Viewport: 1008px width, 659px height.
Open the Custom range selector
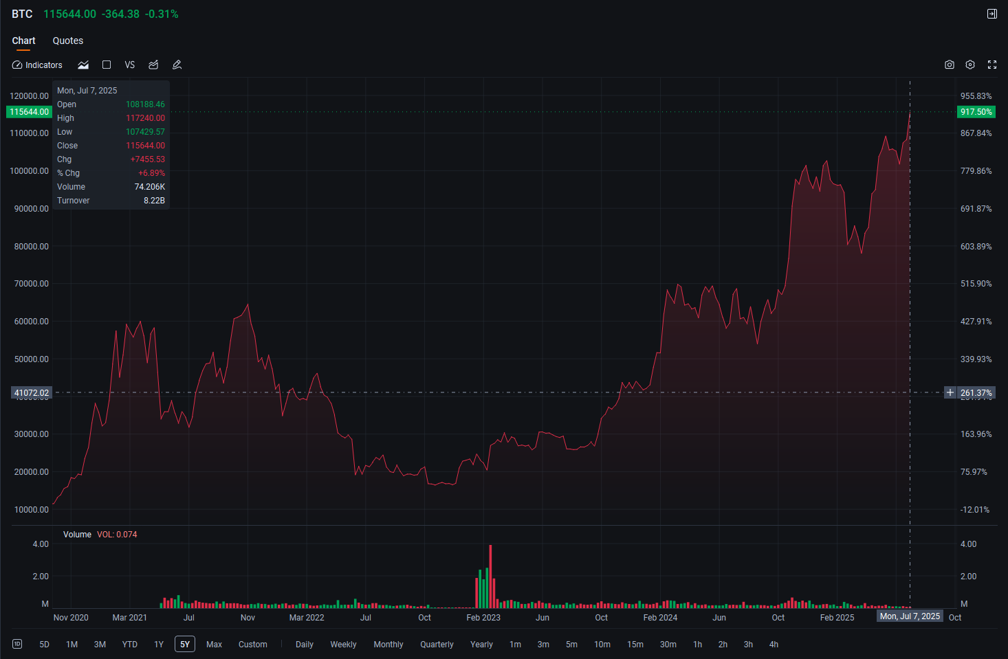(x=253, y=644)
